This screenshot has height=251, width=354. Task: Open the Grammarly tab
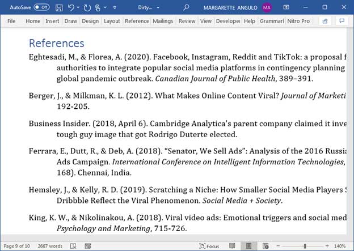(272, 21)
